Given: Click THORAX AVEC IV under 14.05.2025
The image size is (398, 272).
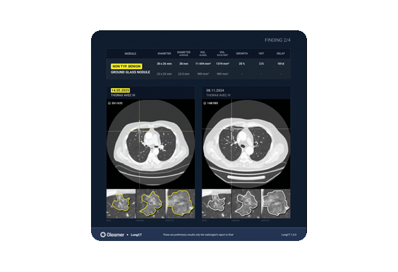Looking at the screenshot, I should [x=123, y=95].
